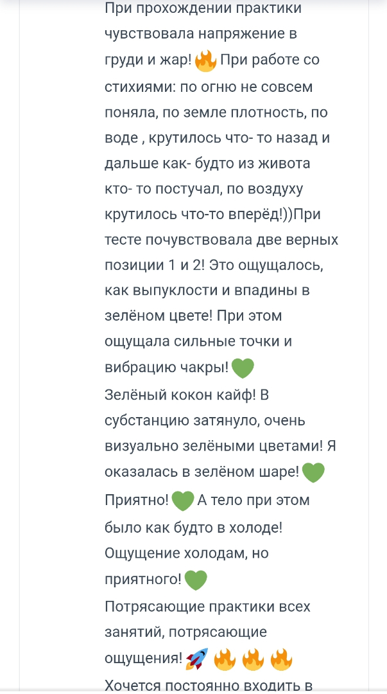Click the text 'Потрясающие практики всех'
The width and height of the screenshot is (387, 694).
click(x=207, y=606)
